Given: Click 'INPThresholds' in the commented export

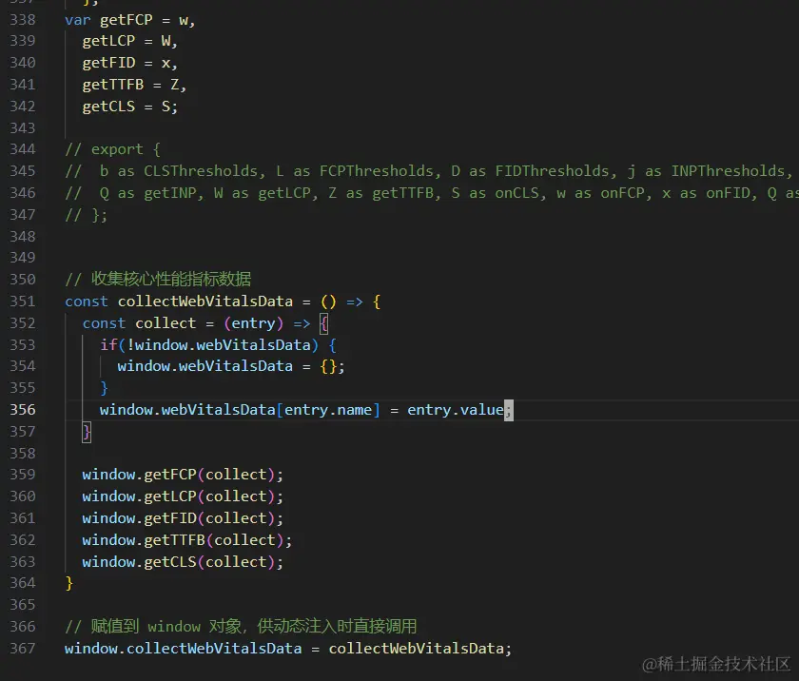Looking at the screenshot, I should coord(728,171).
